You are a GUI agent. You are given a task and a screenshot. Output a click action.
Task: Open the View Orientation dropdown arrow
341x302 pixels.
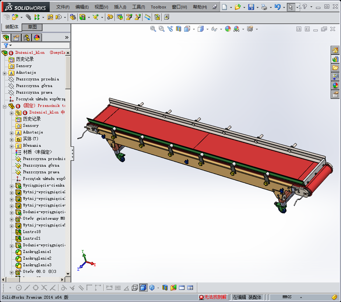pyautogui.click(x=194, y=29)
